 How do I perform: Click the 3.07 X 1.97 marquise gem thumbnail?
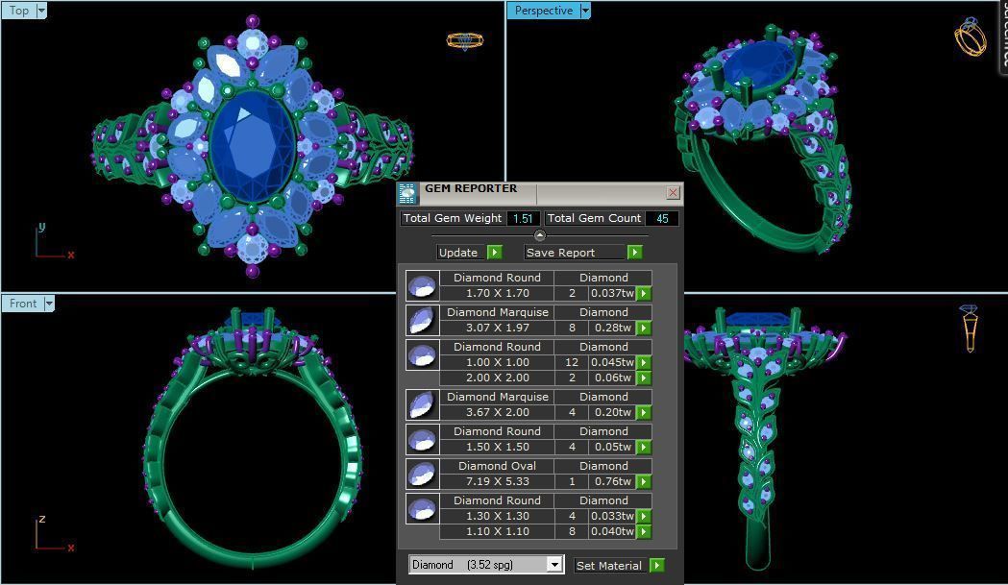click(x=423, y=320)
